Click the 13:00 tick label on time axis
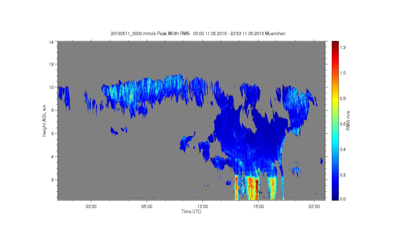 203,207
